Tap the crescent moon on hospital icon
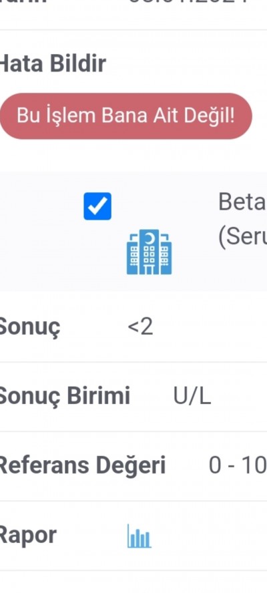Screen dimensions: 267x593 tap(150, 238)
